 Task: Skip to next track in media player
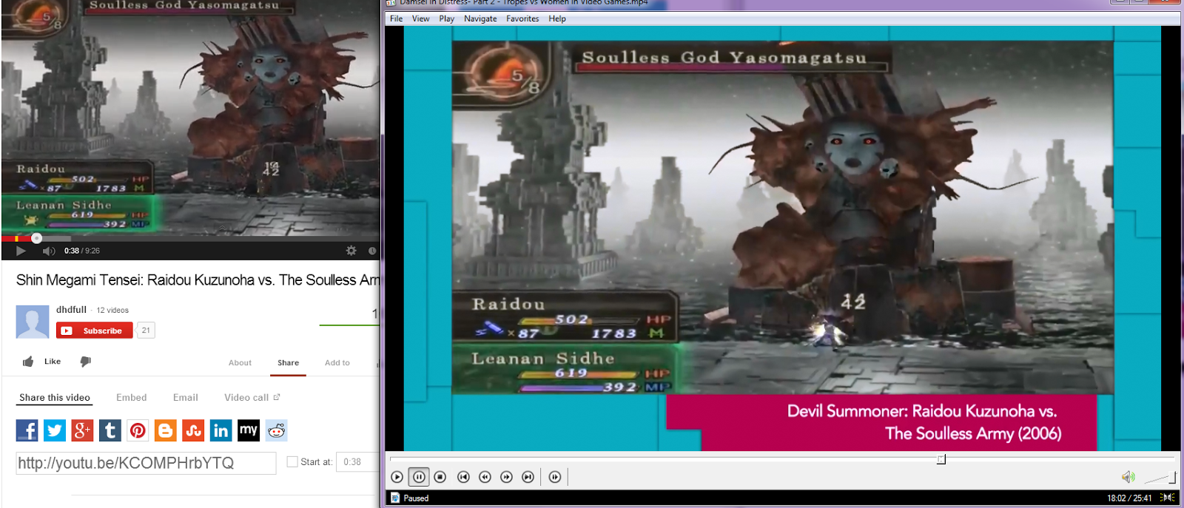[x=528, y=477]
